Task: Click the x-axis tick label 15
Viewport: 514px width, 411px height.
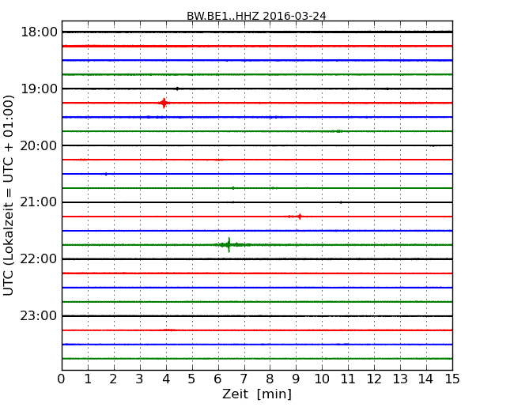Action: click(x=452, y=379)
